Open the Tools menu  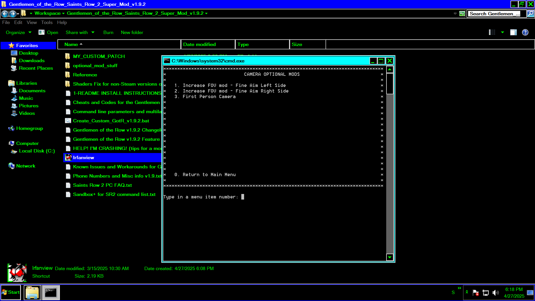coord(47,23)
